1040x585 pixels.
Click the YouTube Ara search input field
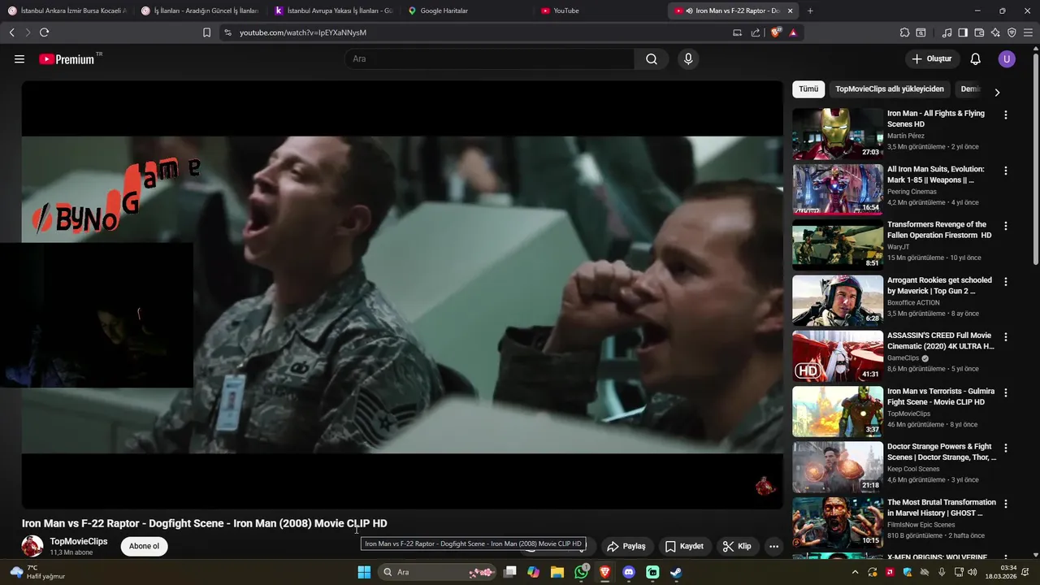(x=490, y=59)
